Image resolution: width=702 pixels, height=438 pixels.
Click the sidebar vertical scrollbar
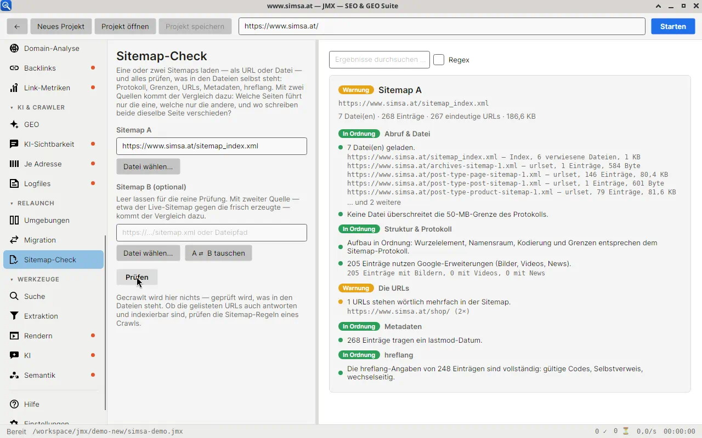[x=105, y=323]
